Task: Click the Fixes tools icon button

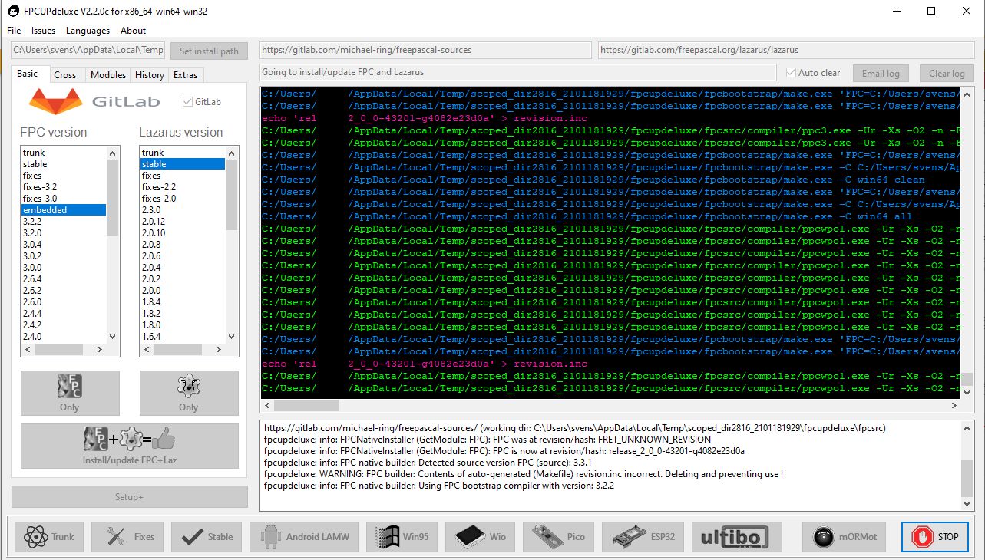Action: point(128,536)
